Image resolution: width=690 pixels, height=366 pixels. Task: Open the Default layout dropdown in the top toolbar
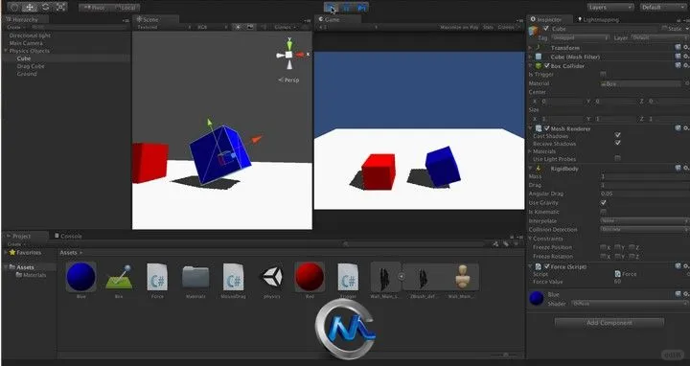click(663, 7)
